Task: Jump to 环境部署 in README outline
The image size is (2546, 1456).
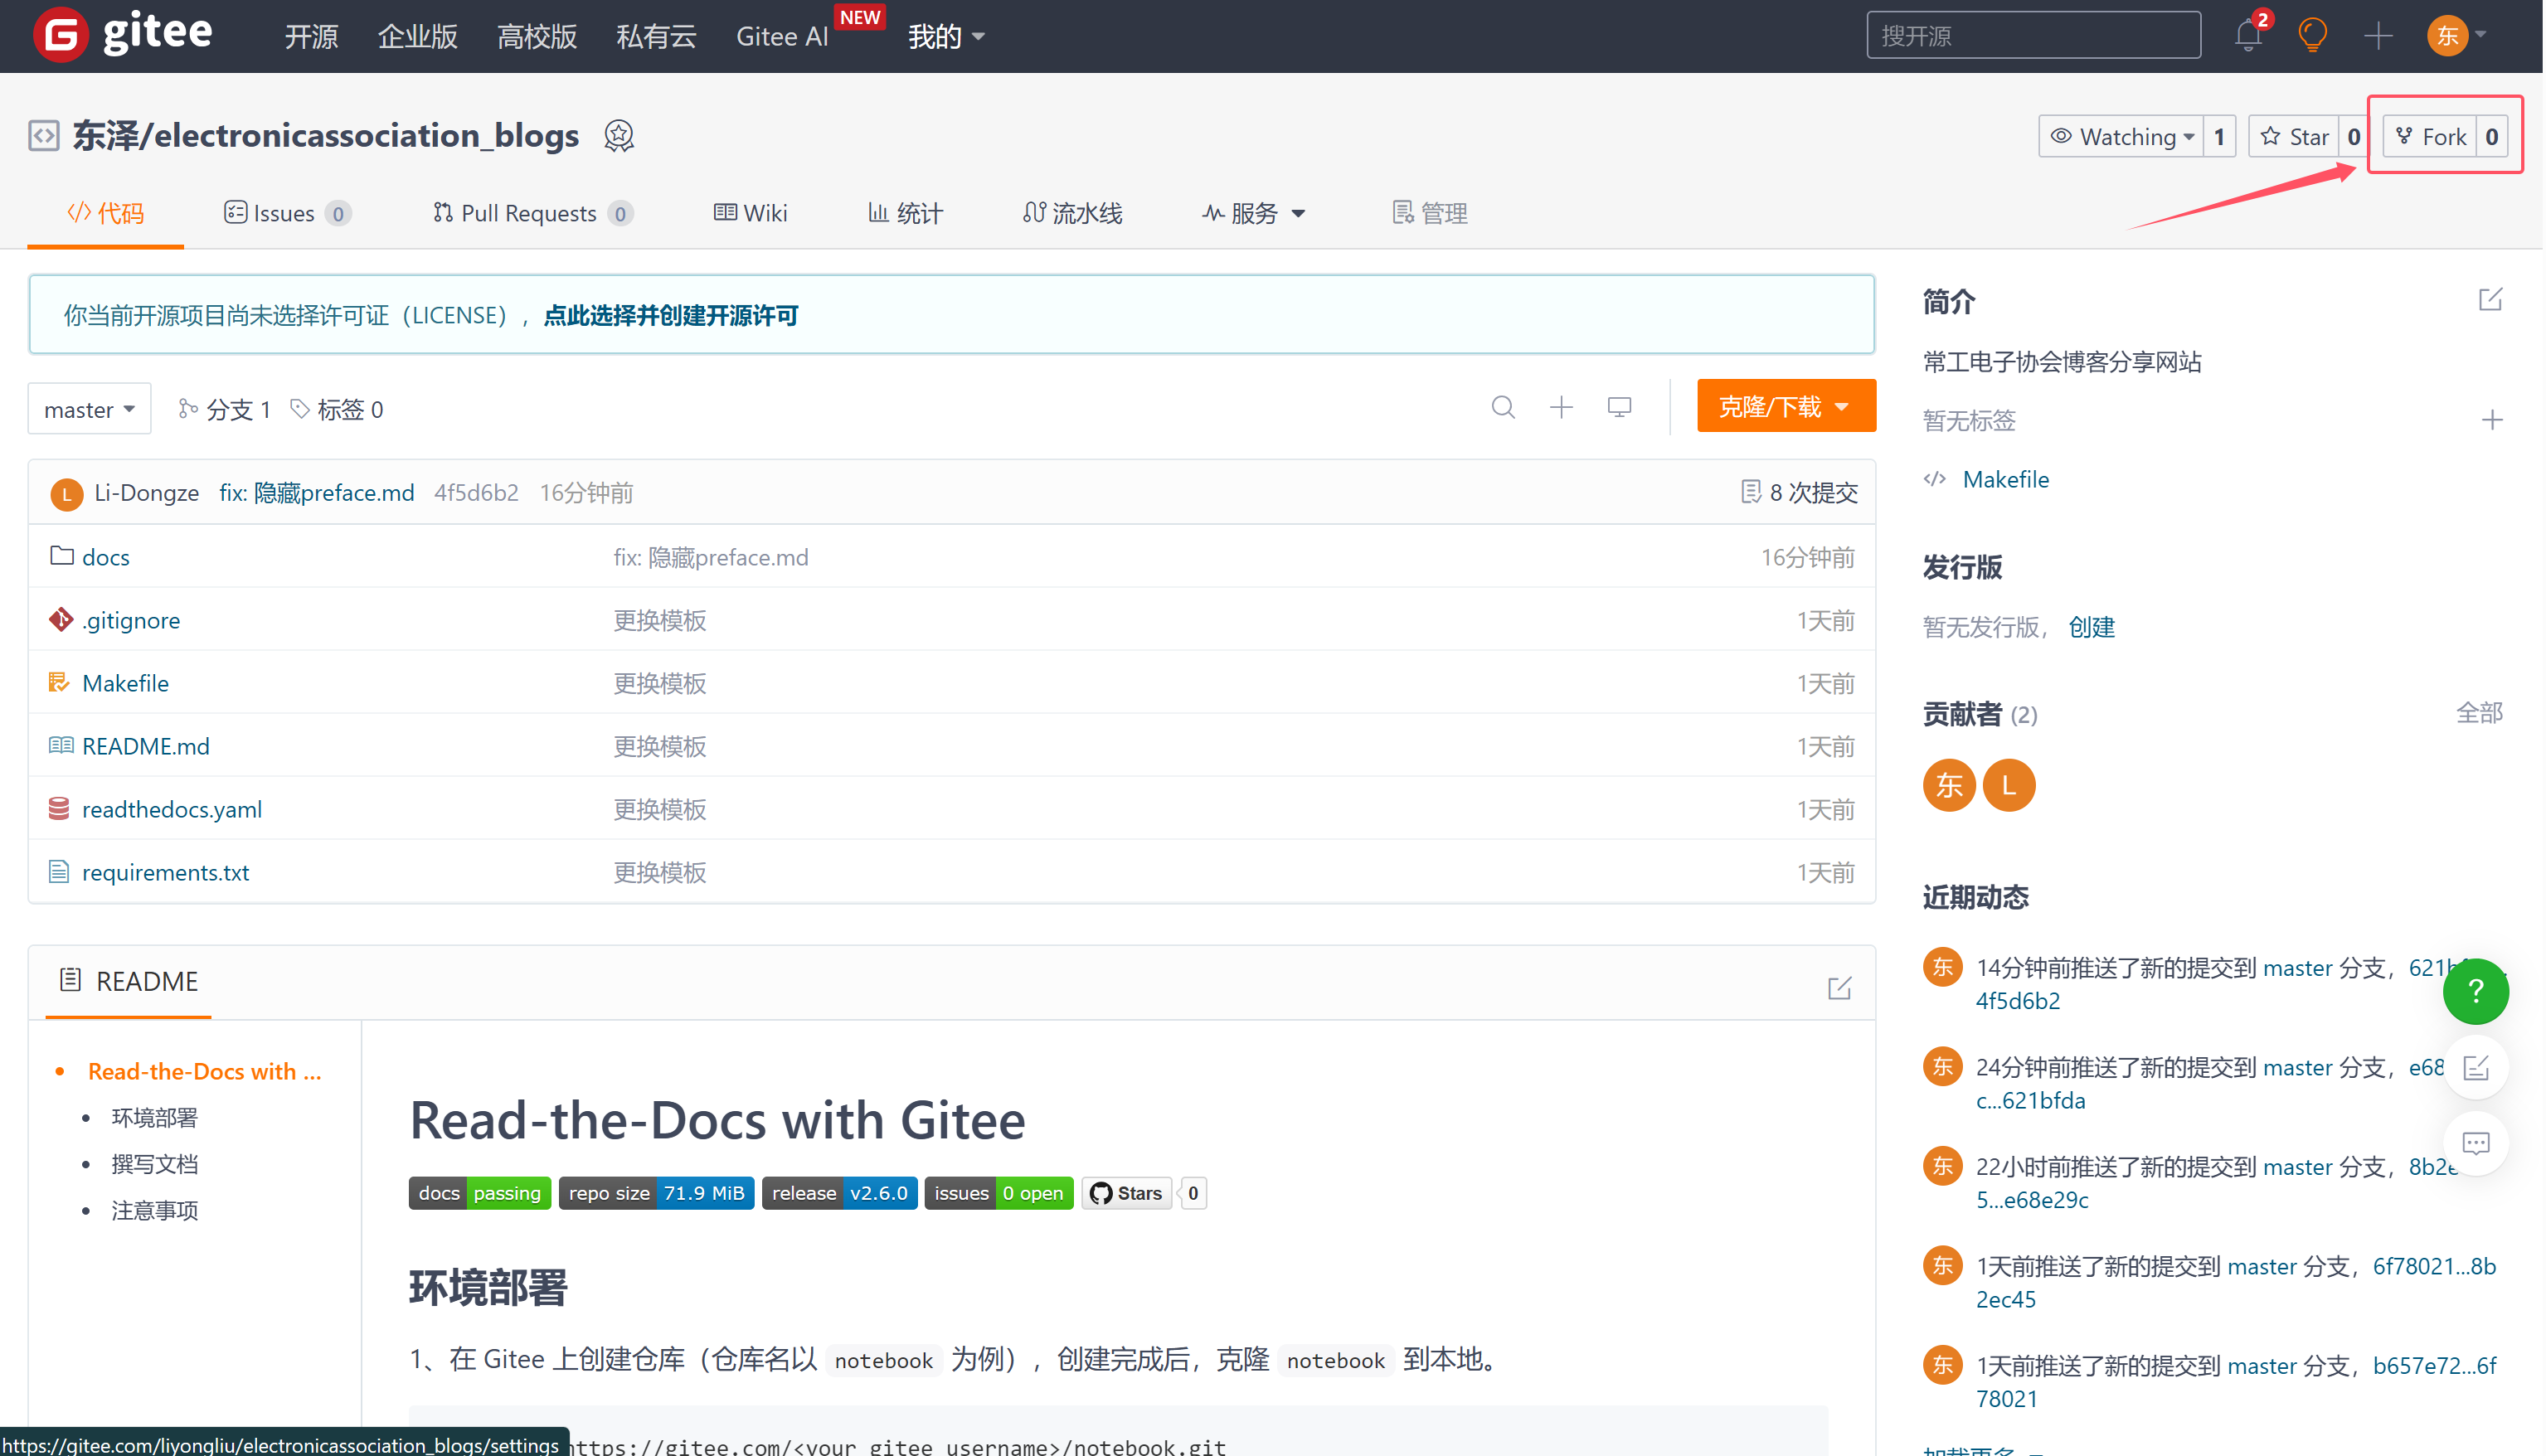Action: point(154,1117)
